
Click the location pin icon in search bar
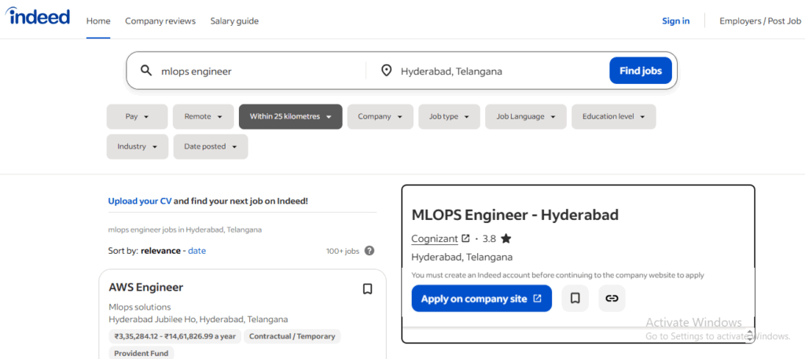386,71
